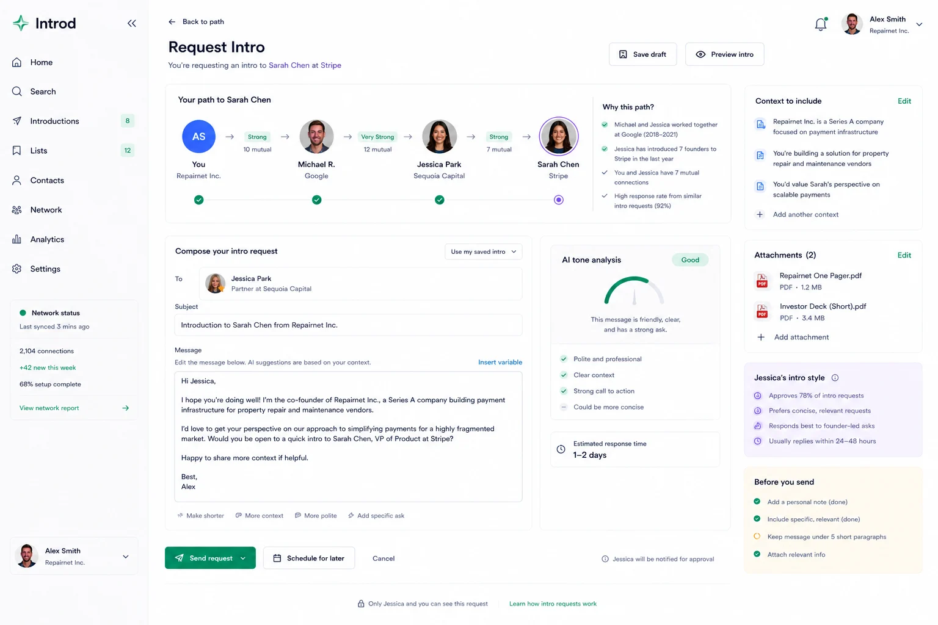Click 'Make shorter' AI suggestion
Screen dimensions: 938x625
[200, 516]
